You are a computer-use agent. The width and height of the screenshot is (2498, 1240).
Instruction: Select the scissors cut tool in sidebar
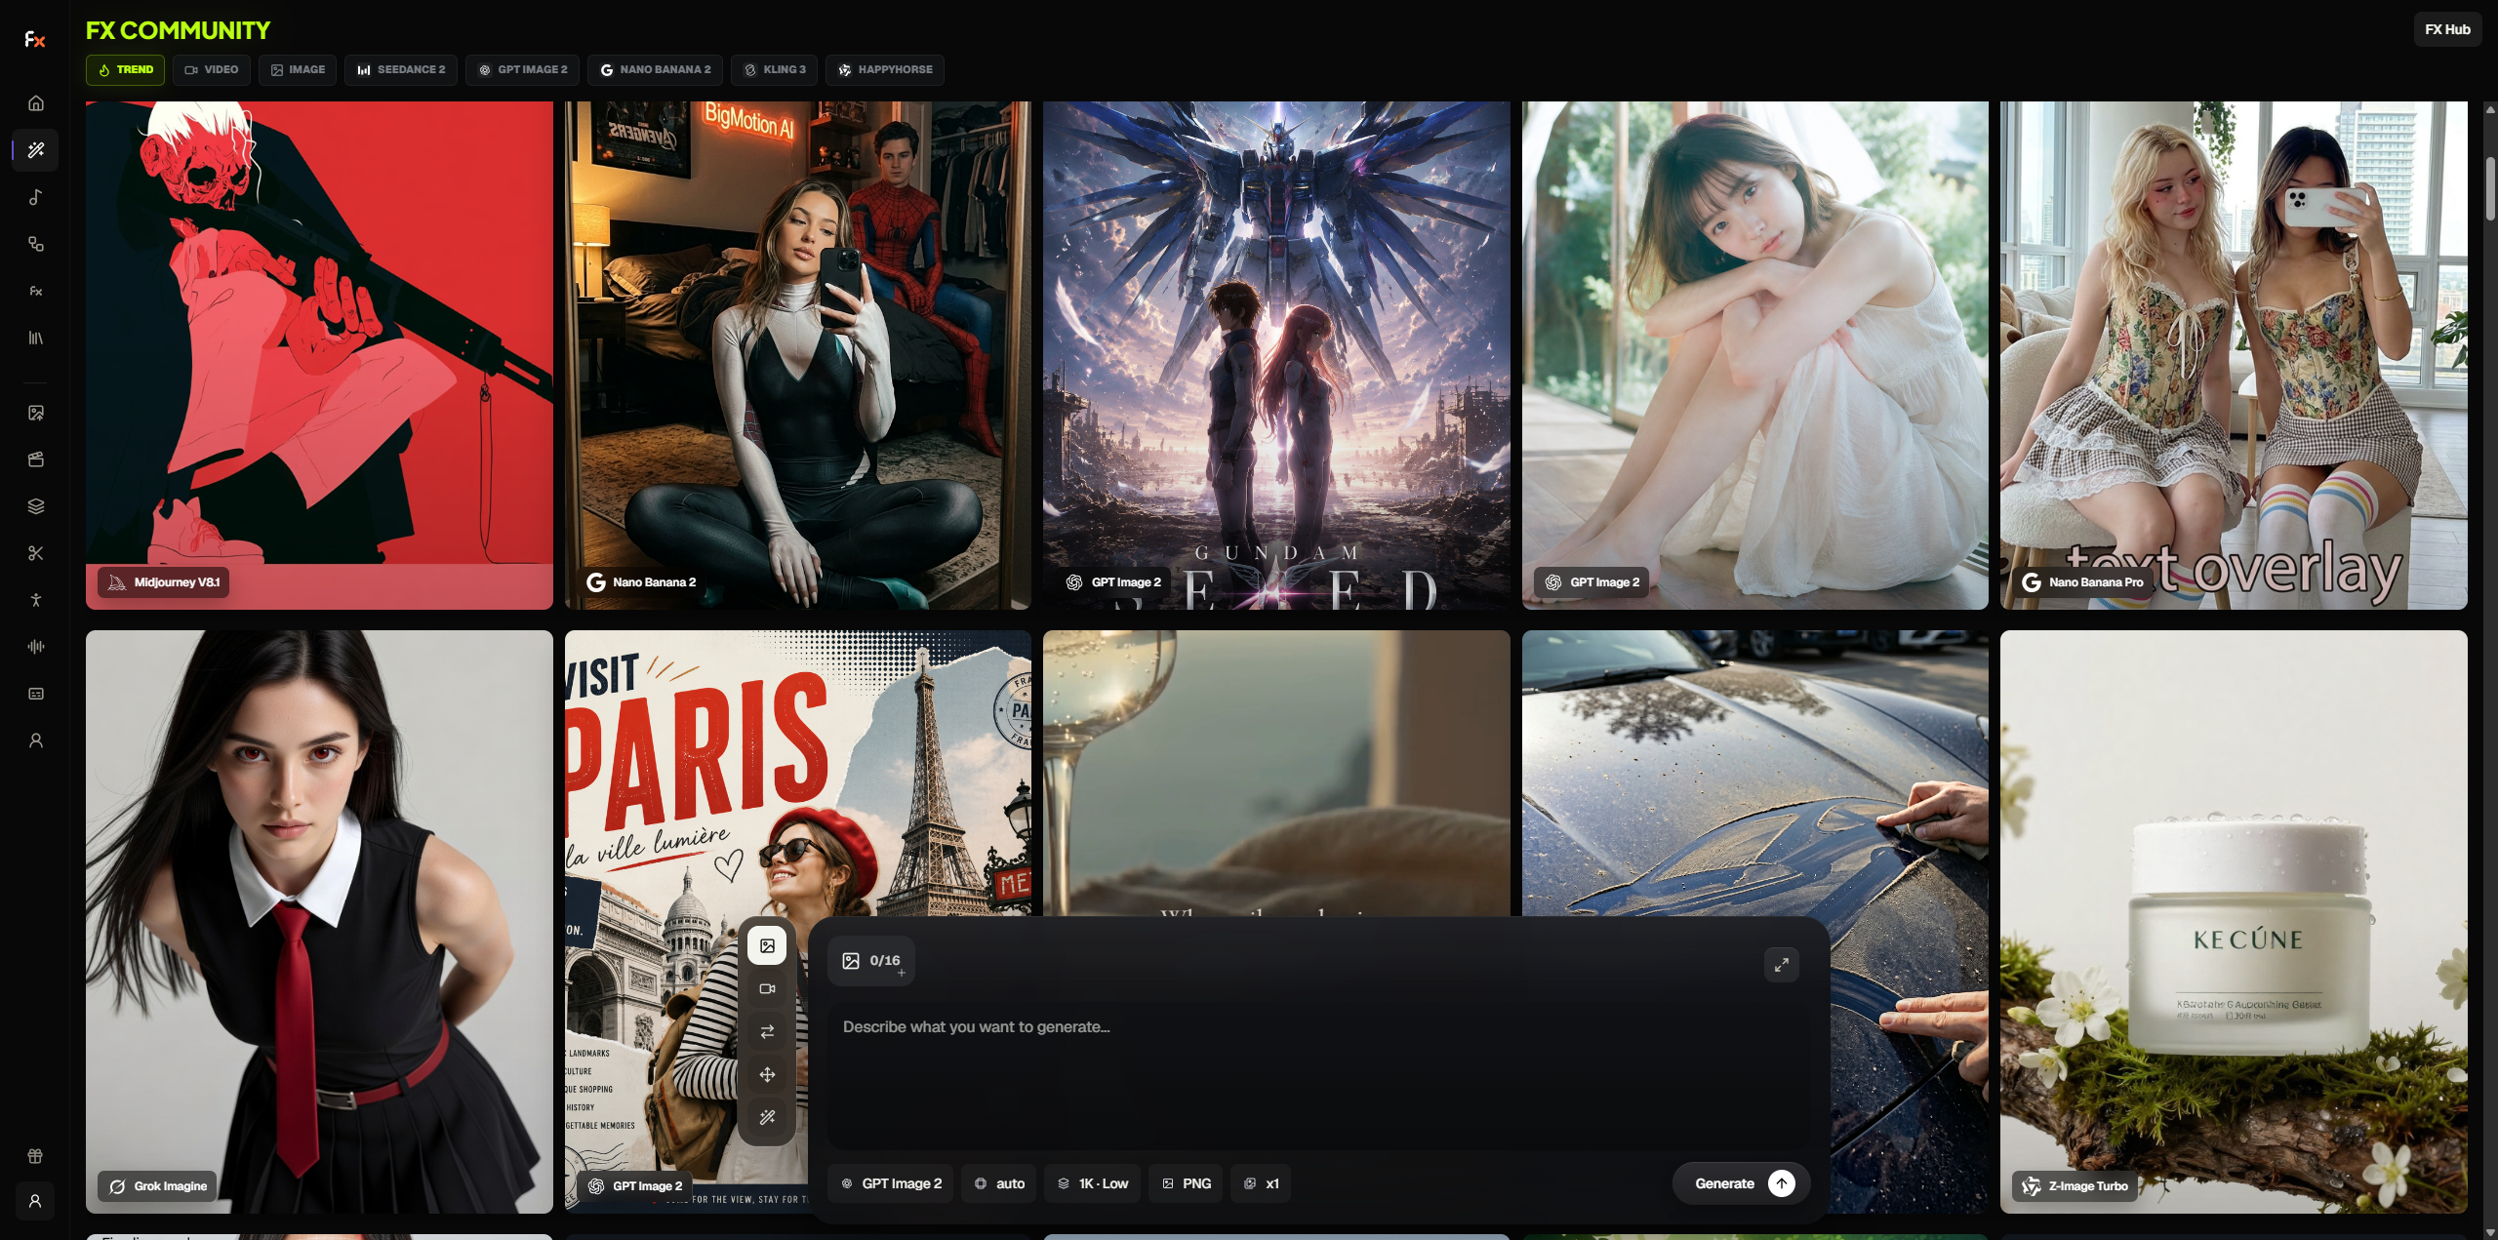(36, 553)
